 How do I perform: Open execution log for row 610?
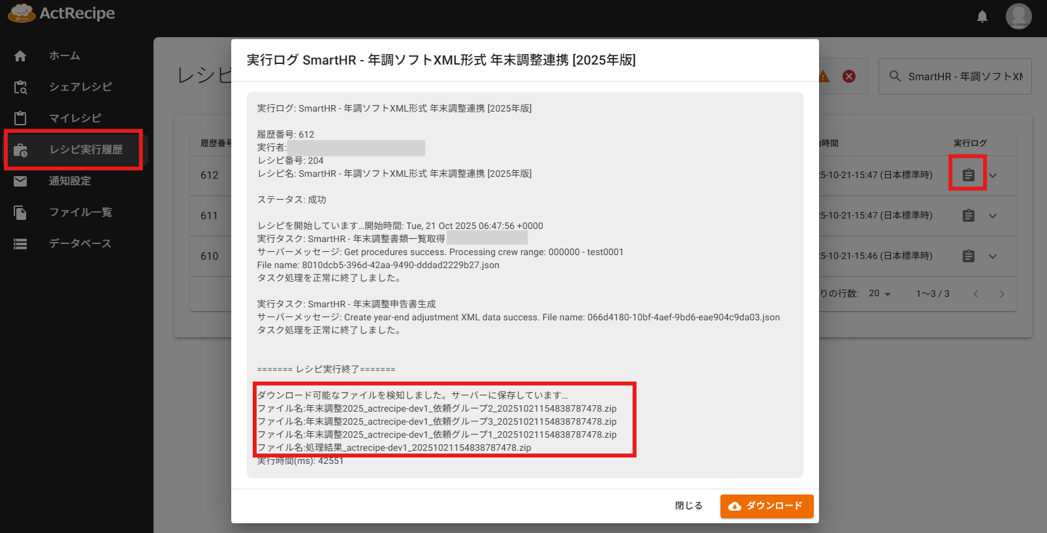(x=968, y=256)
